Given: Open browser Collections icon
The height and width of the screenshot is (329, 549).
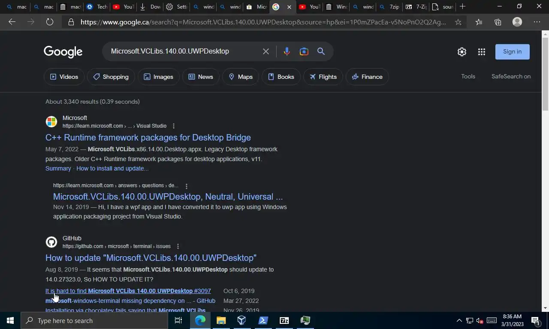Looking at the screenshot, I should (x=498, y=22).
